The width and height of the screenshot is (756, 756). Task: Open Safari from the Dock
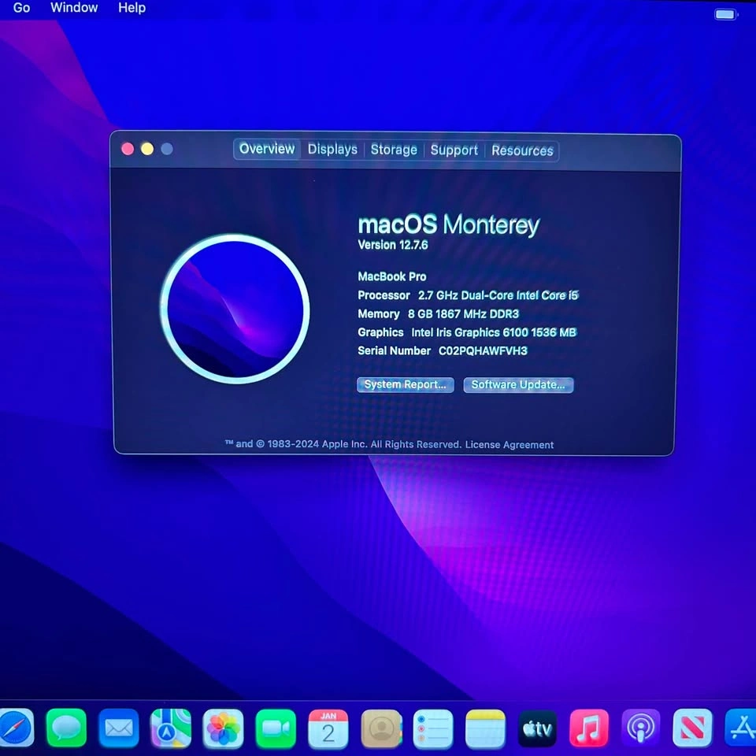[x=16, y=728]
